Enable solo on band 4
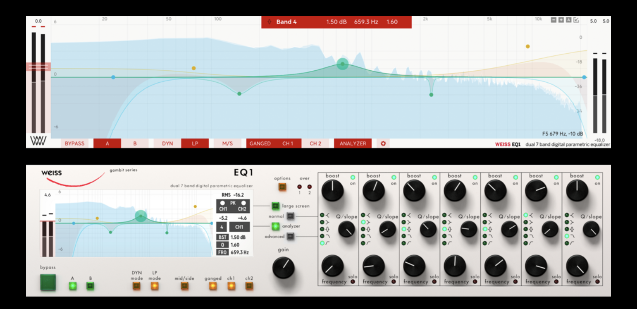The height and width of the screenshot is (309, 637). (475, 282)
